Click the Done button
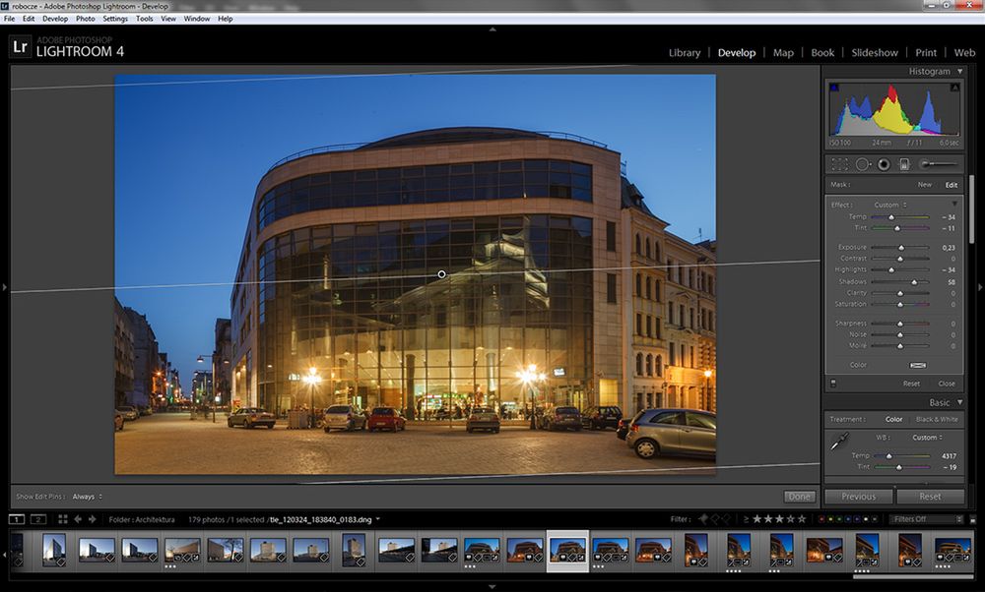This screenshot has width=985, height=592. point(799,497)
